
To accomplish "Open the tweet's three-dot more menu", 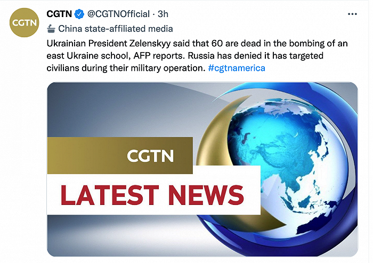I will (352, 13).
